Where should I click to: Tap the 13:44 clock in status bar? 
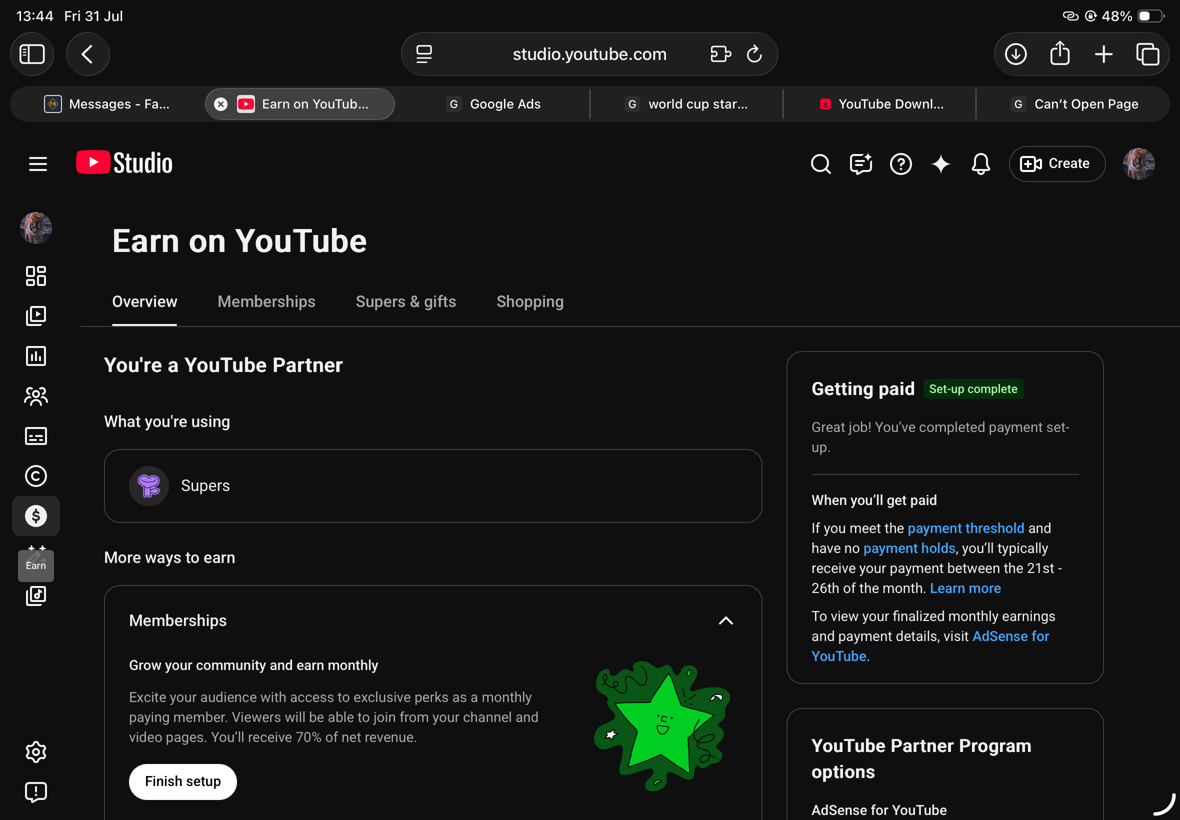pos(34,16)
